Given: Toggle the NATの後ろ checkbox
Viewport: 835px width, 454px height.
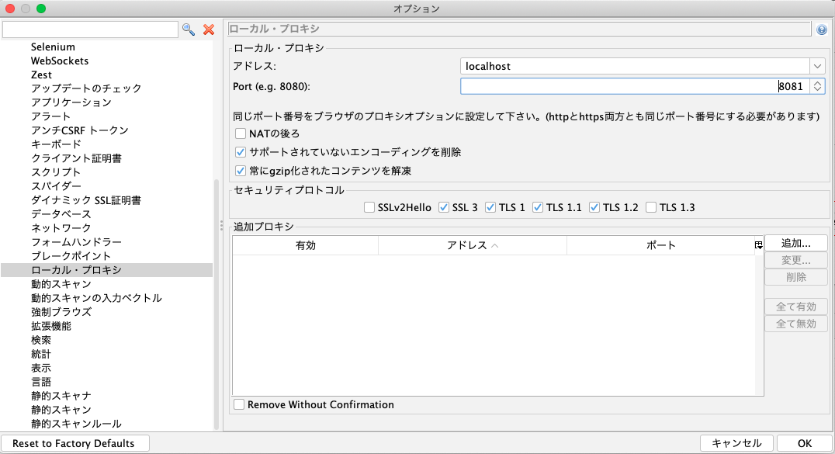Looking at the screenshot, I should pos(240,133).
